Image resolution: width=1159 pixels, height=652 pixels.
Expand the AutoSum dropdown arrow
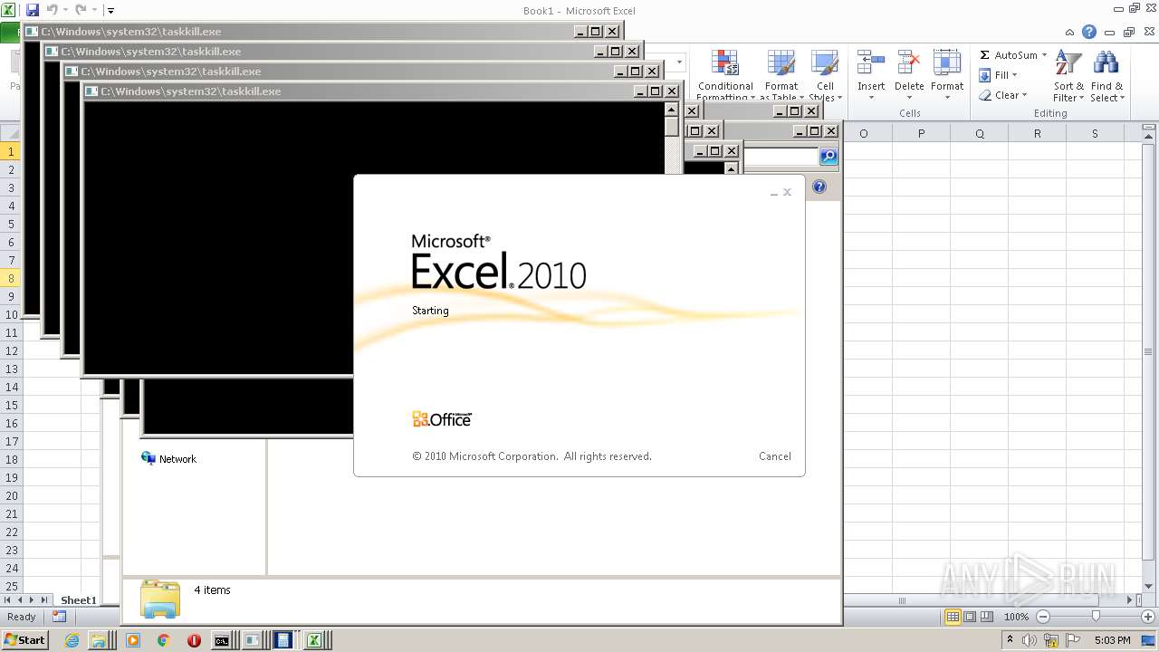(1044, 55)
